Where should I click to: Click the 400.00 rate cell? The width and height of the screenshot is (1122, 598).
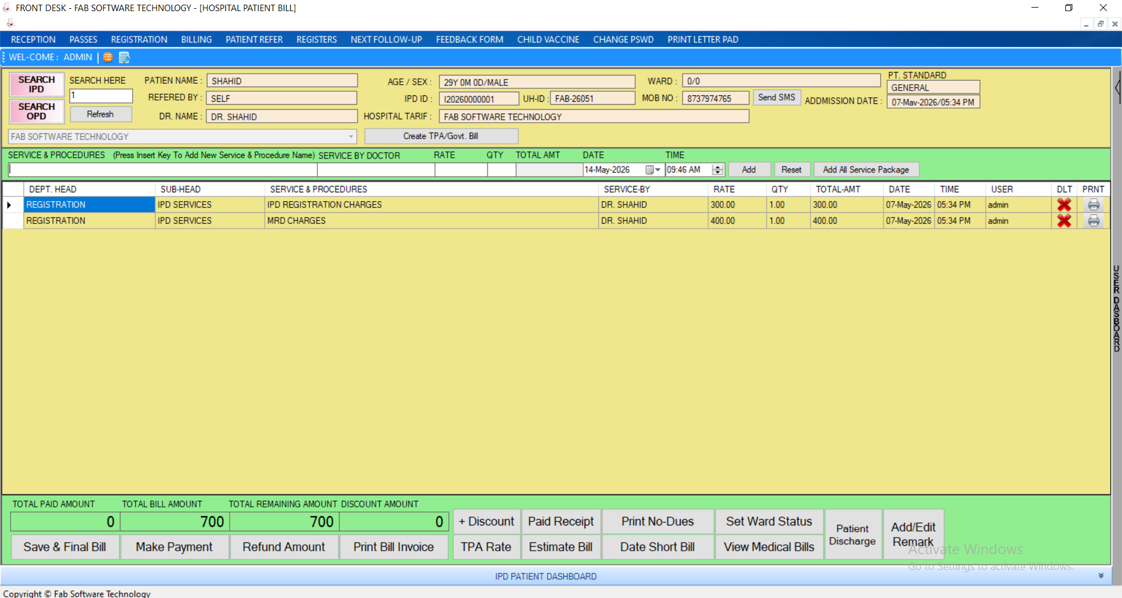[x=737, y=220]
